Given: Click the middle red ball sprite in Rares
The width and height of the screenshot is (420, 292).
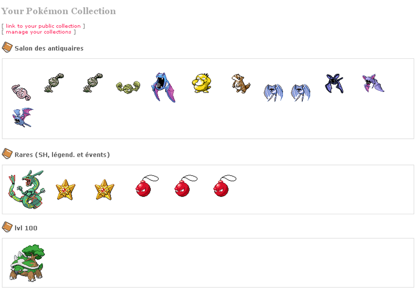Looking at the screenshot, I should tap(183, 187).
